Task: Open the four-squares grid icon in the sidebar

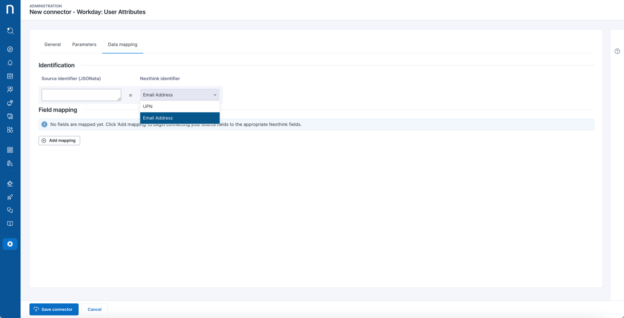Action: [10, 130]
